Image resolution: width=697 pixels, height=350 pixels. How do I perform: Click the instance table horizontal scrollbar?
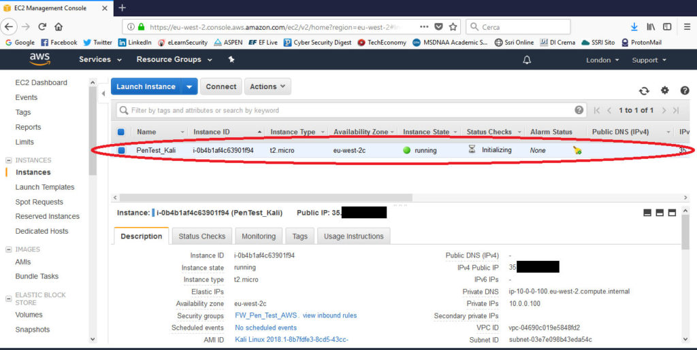click(x=266, y=197)
